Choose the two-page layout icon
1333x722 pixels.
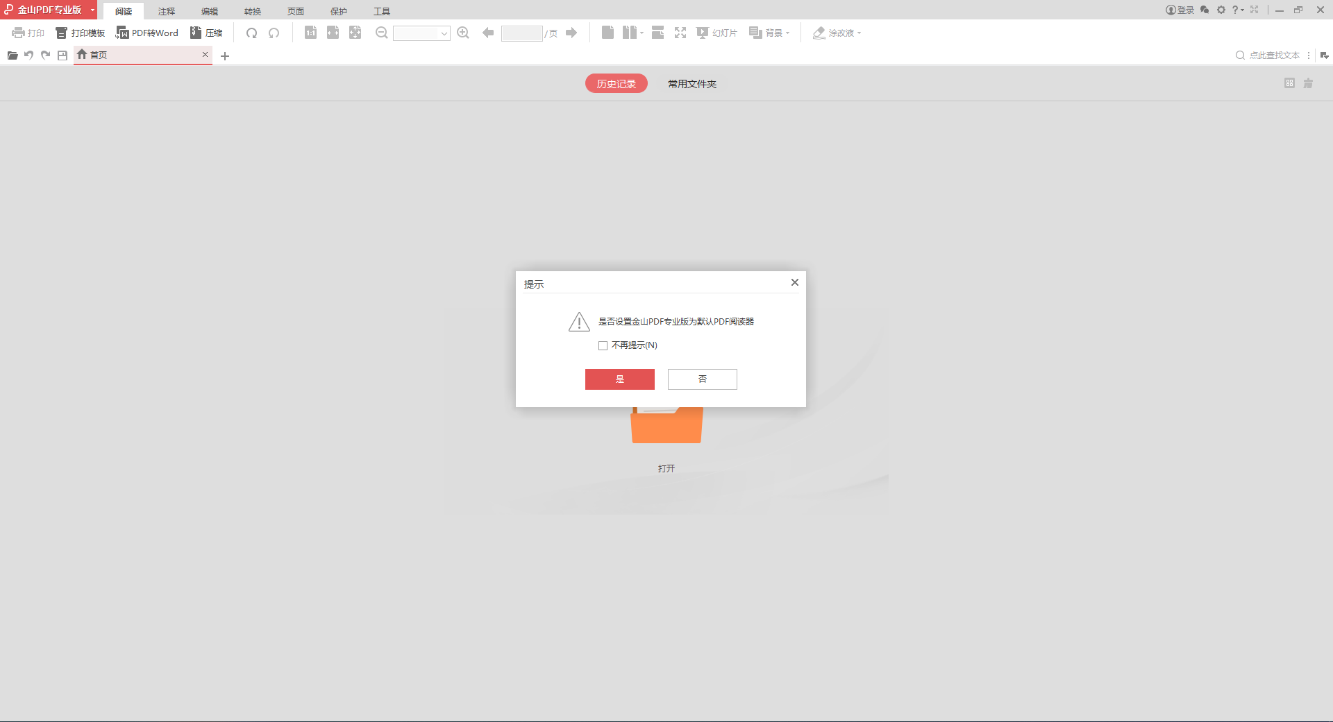pos(630,33)
